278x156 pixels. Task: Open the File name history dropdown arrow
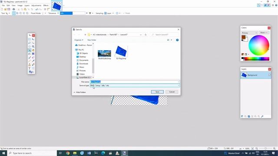point(179,82)
